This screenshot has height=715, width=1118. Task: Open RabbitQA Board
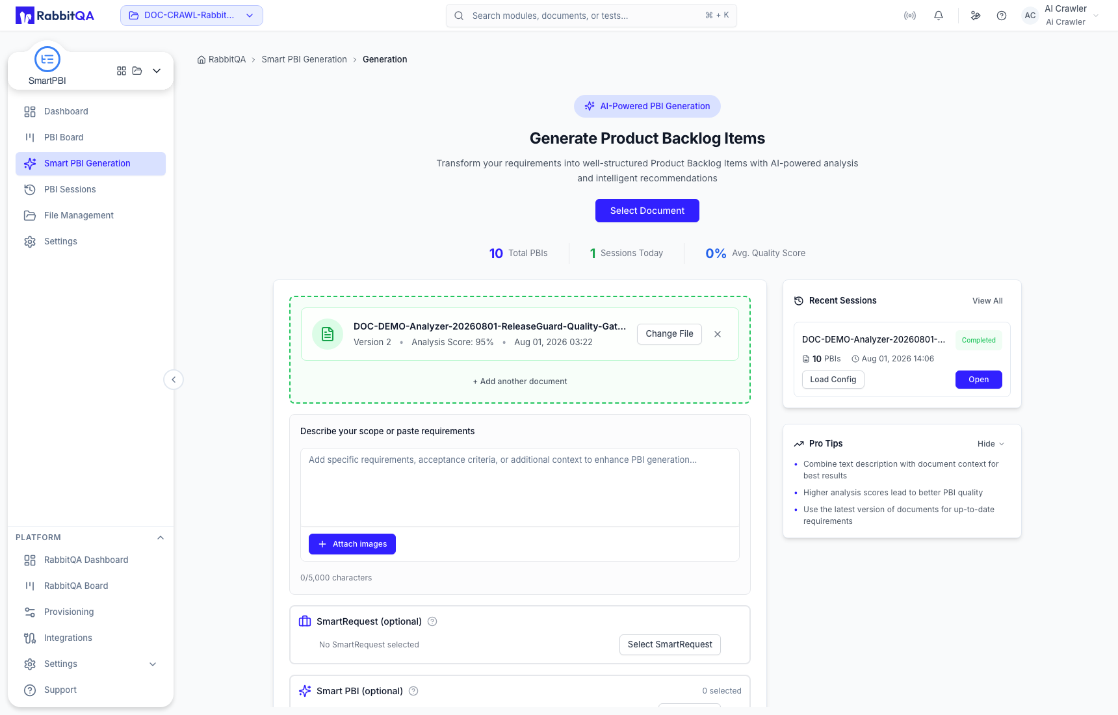point(90,586)
